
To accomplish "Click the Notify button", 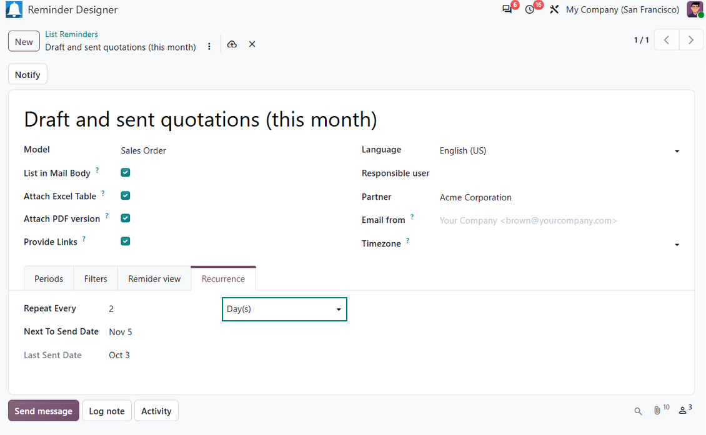I will (27, 75).
